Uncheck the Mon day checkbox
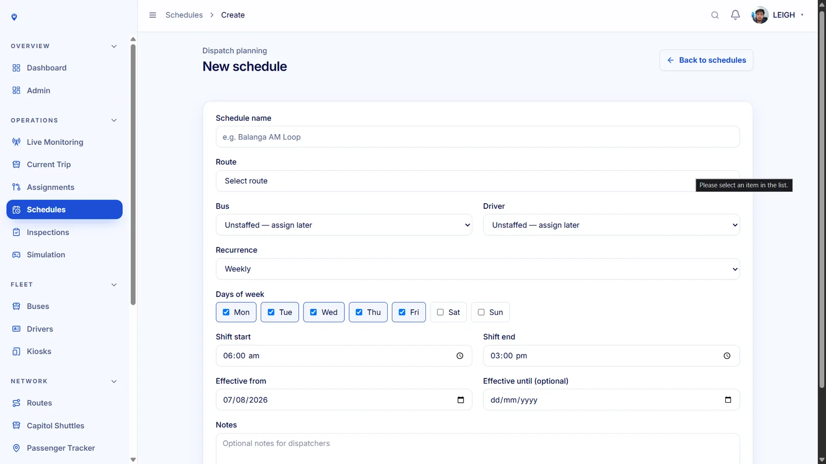This screenshot has width=826, height=464. (226, 312)
